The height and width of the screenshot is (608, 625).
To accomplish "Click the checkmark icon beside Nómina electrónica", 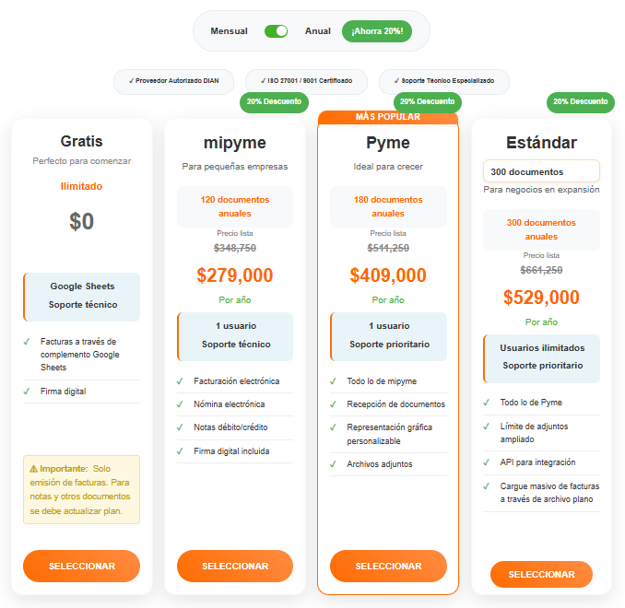I will (180, 404).
